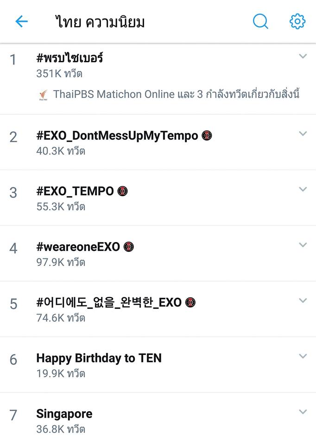Open Happy Birthday to TEN trend

coord(158,365)
